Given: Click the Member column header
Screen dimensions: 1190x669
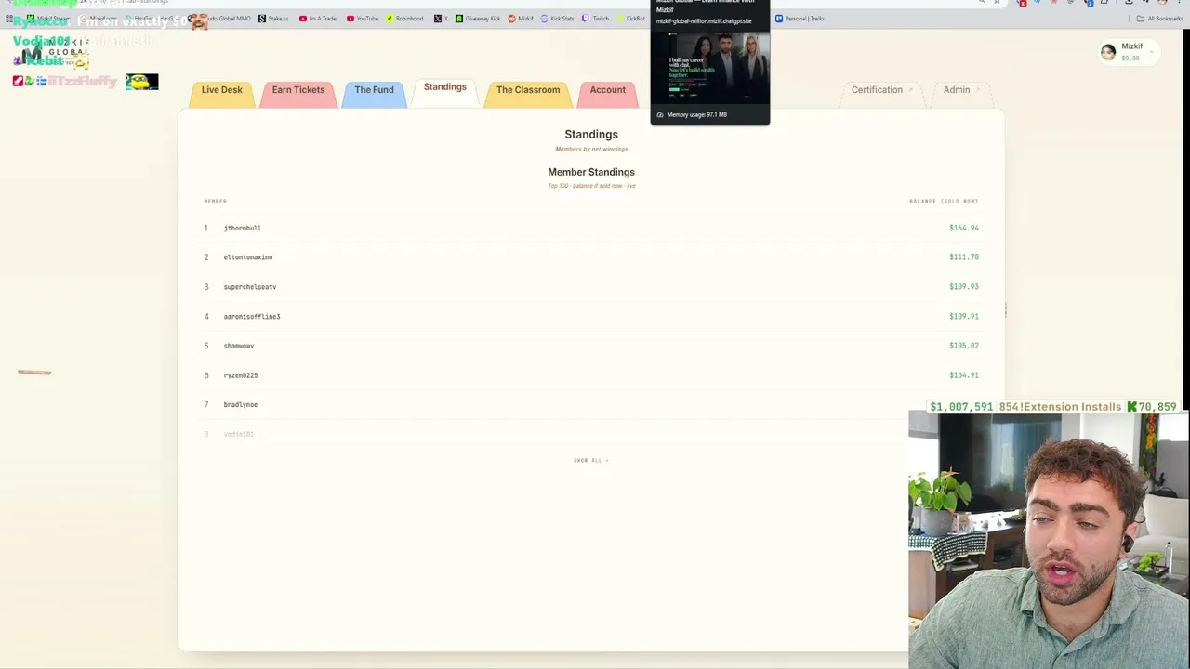Looking at the screenshot, I should 216,202.
